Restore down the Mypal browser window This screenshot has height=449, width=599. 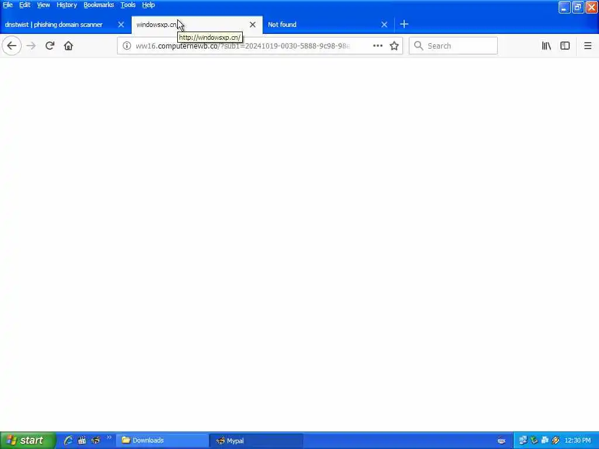(x=578, y=7)
